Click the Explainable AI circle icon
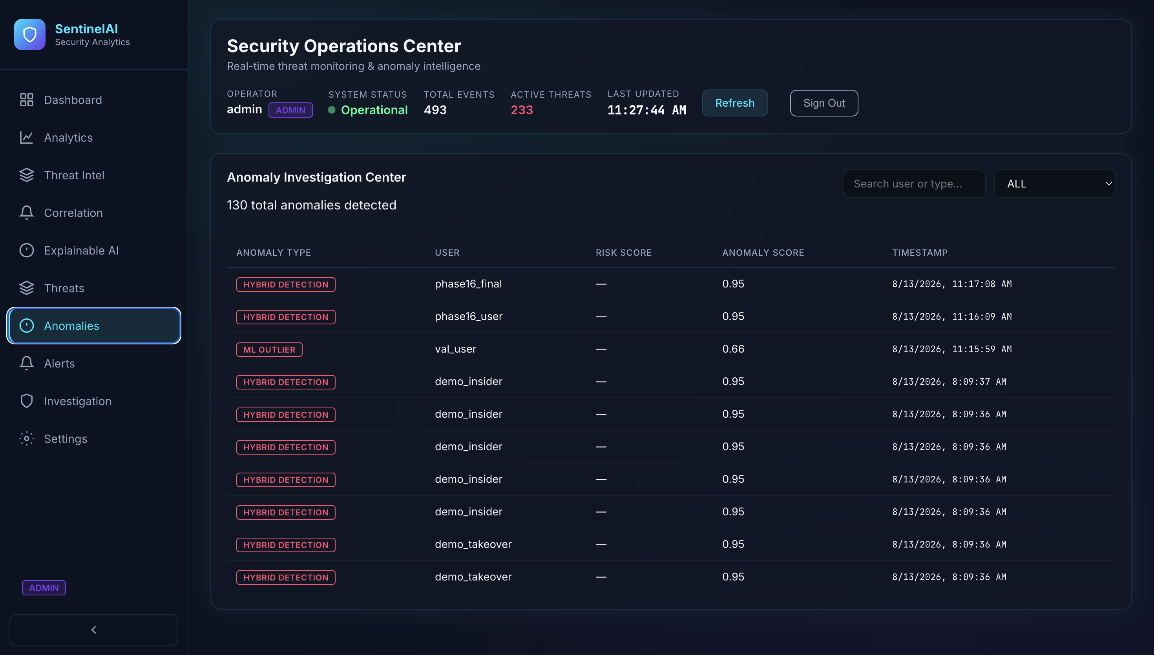 27,251
